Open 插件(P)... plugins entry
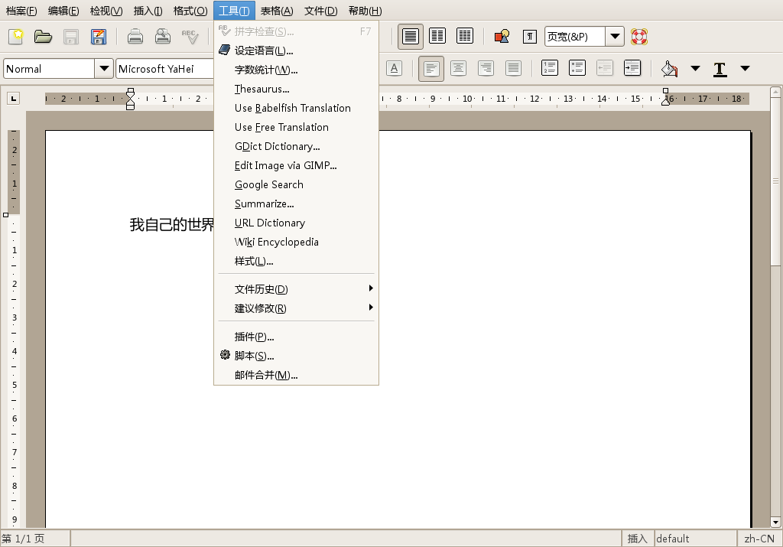 click(x=296, y=337)
